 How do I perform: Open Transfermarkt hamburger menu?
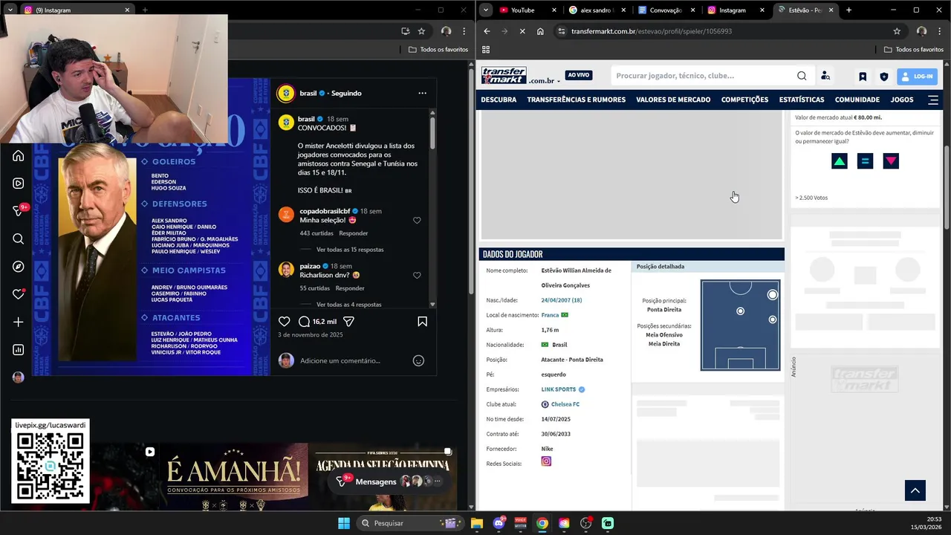click(933, 100)
